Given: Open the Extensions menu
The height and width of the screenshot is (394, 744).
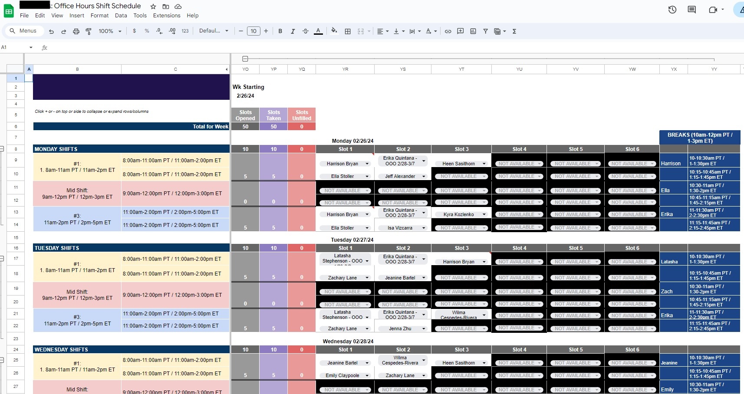Looking at the screenshot, I should pos(167,16).
